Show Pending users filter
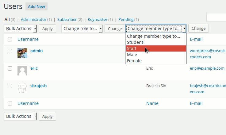226x135 pixels. coord(126,19)
